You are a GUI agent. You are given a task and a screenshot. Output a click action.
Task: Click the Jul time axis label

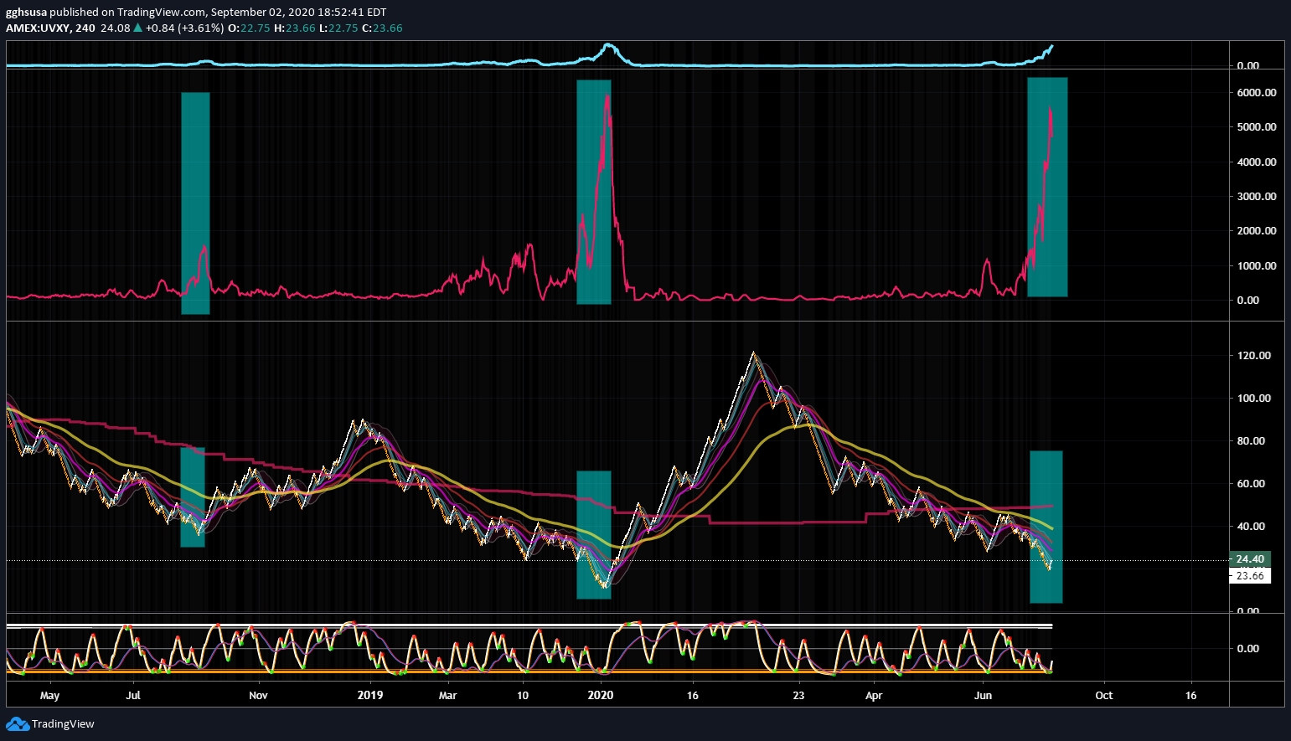[x=133, y=696]
